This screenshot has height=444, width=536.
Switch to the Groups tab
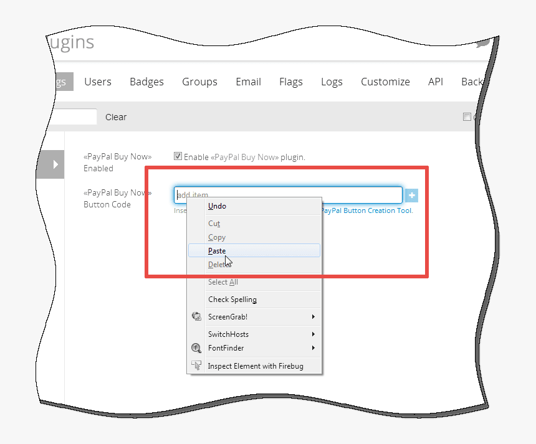click(x=199, y=82)
